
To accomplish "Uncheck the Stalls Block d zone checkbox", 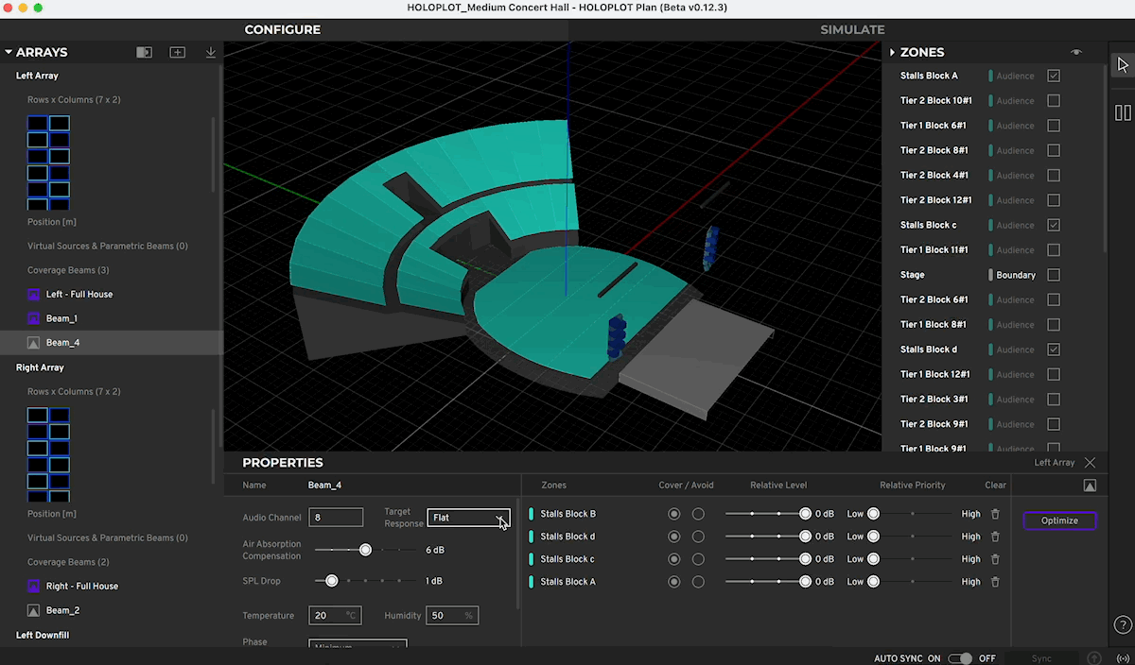I will 1054,350.
